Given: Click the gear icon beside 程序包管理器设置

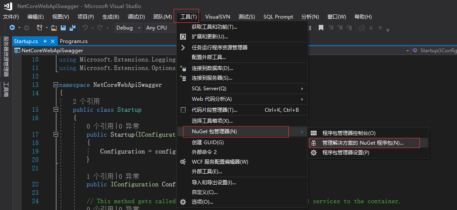Looking at the screenshot, I should coord(314,153).
